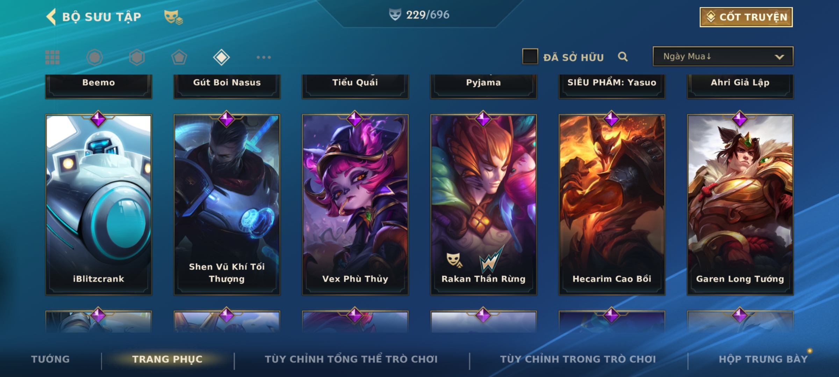Screen dimensions: 839x377
Task: Select the diamond rarity filter icon
Action: tap(221, 57)
